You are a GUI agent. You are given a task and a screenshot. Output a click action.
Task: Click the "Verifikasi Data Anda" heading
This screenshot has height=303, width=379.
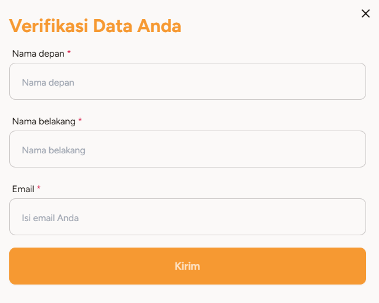tap(95, 26)
